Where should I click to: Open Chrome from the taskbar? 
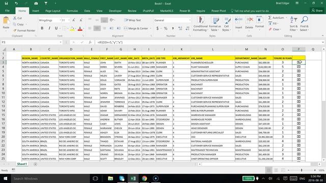click(x=144, y=178)
